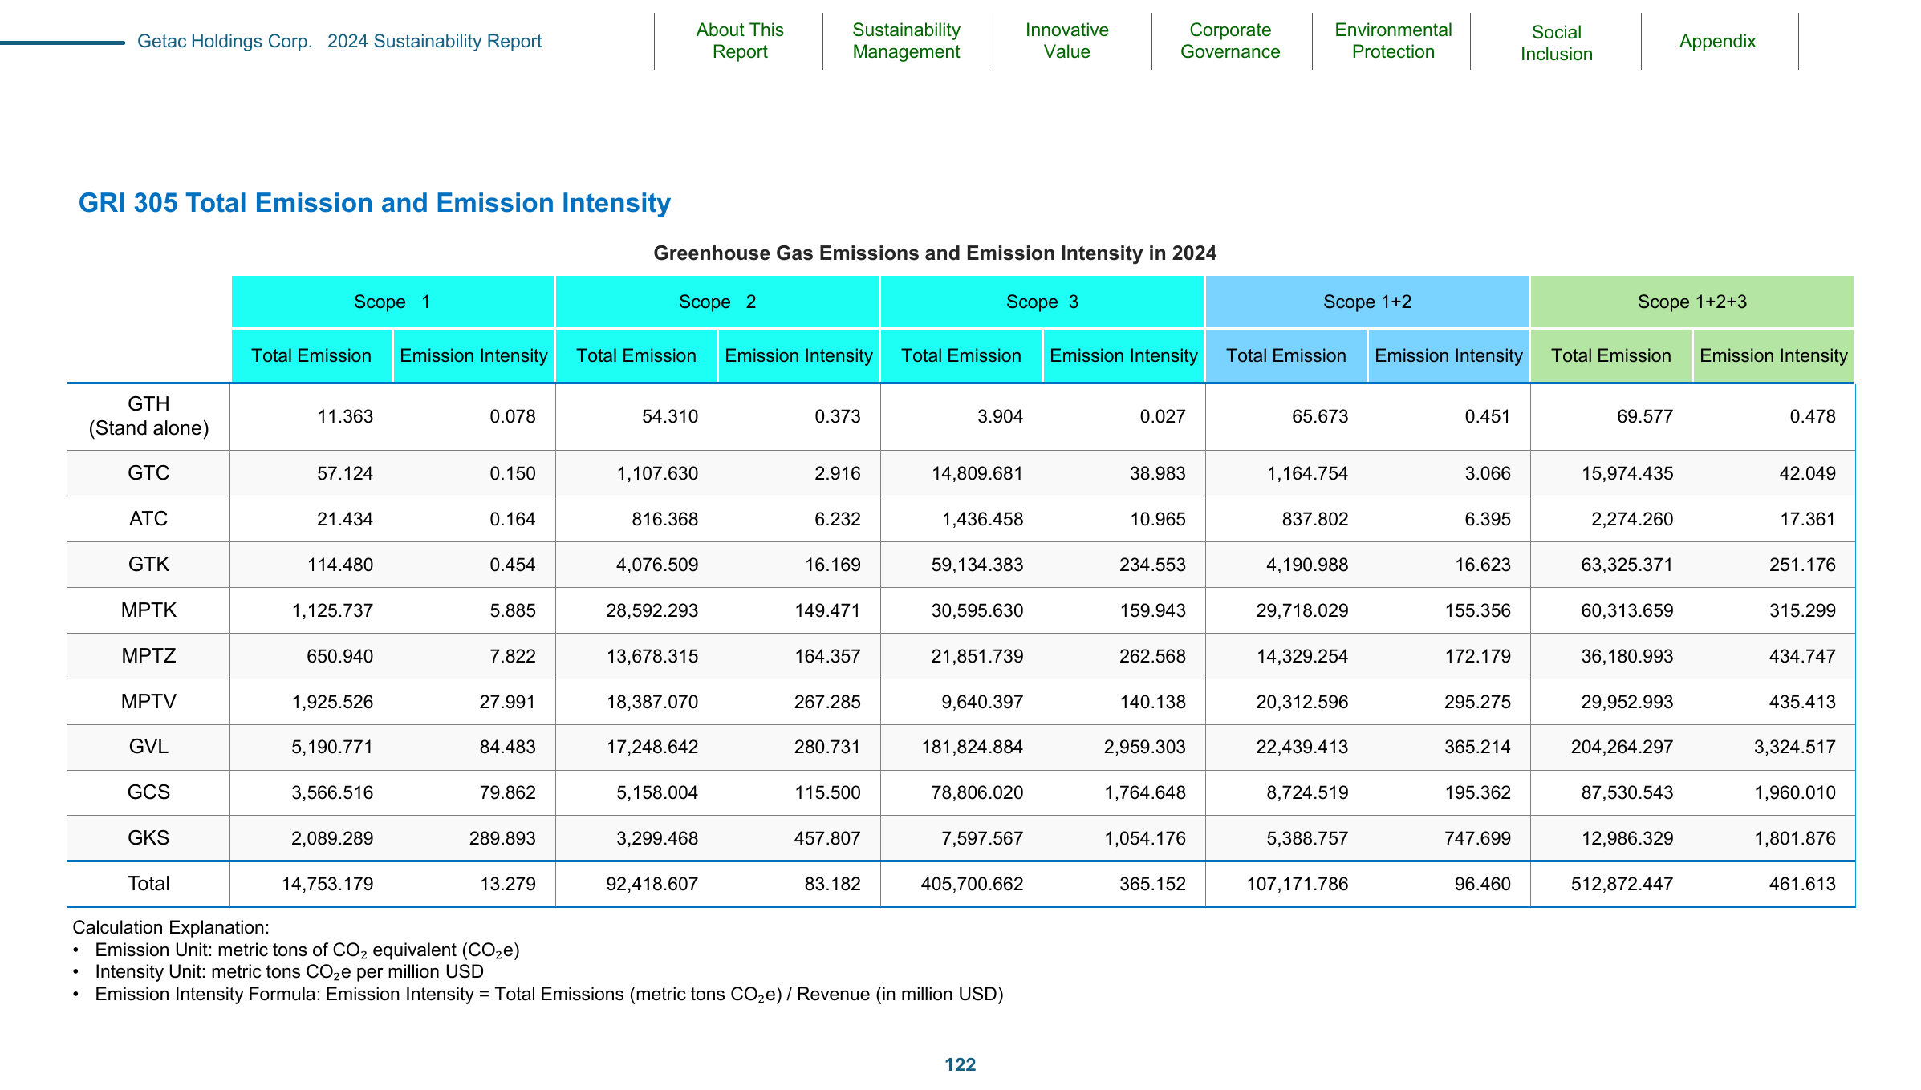
Task: Click the Calculation Explanation label
Action: click(171, 927)
